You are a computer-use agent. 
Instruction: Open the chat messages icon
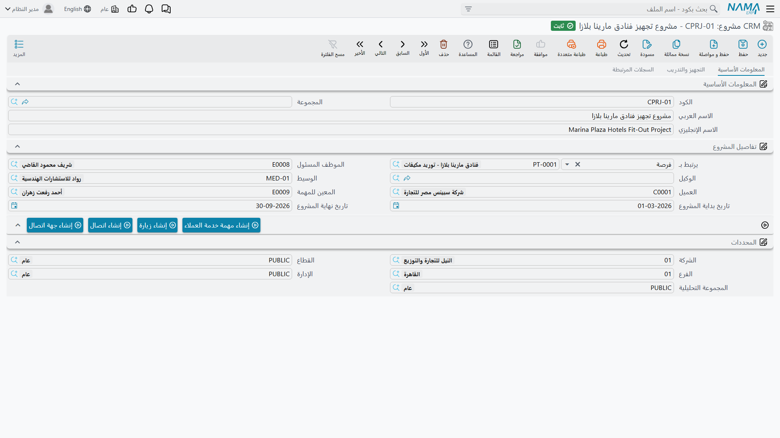click(166, 9)
